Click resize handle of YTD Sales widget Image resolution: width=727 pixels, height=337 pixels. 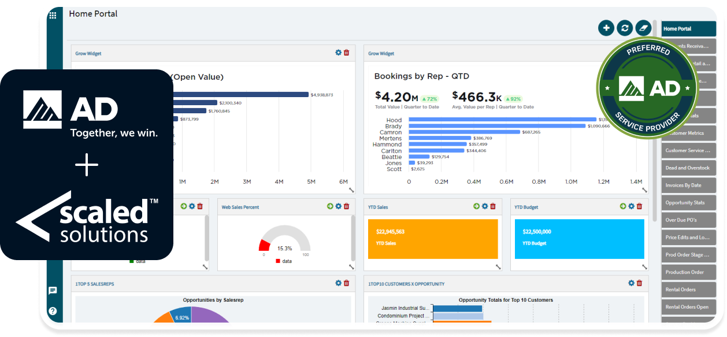click(x=498, y=266)
